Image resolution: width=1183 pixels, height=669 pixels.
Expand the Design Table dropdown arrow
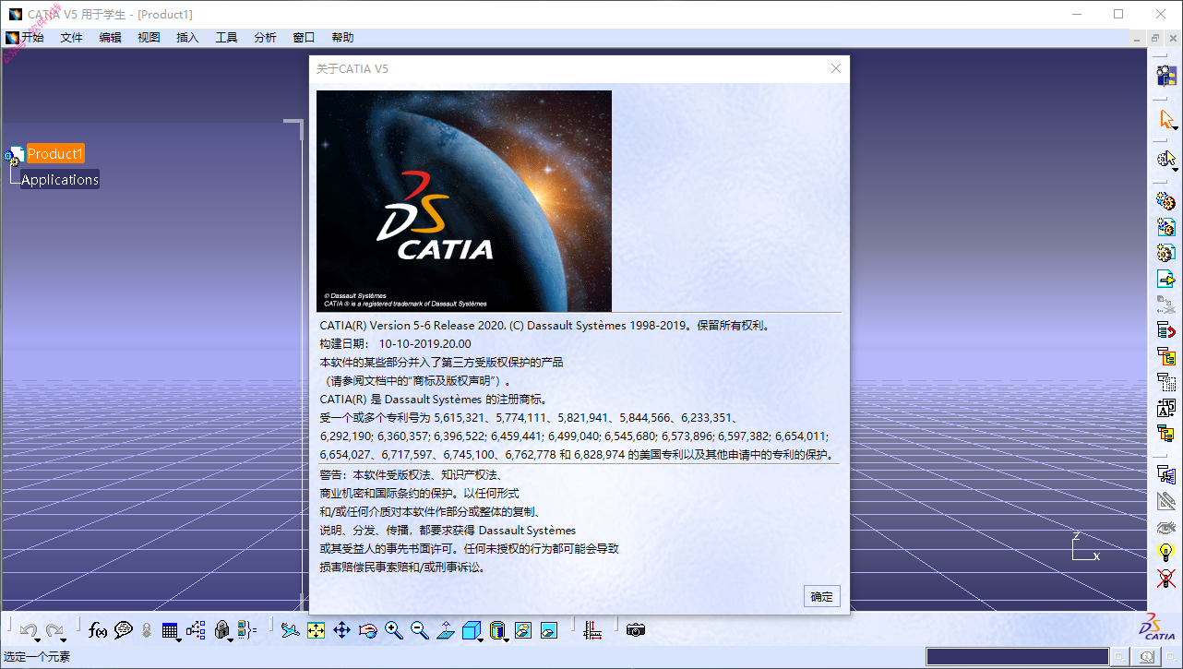tap(179, 639)
